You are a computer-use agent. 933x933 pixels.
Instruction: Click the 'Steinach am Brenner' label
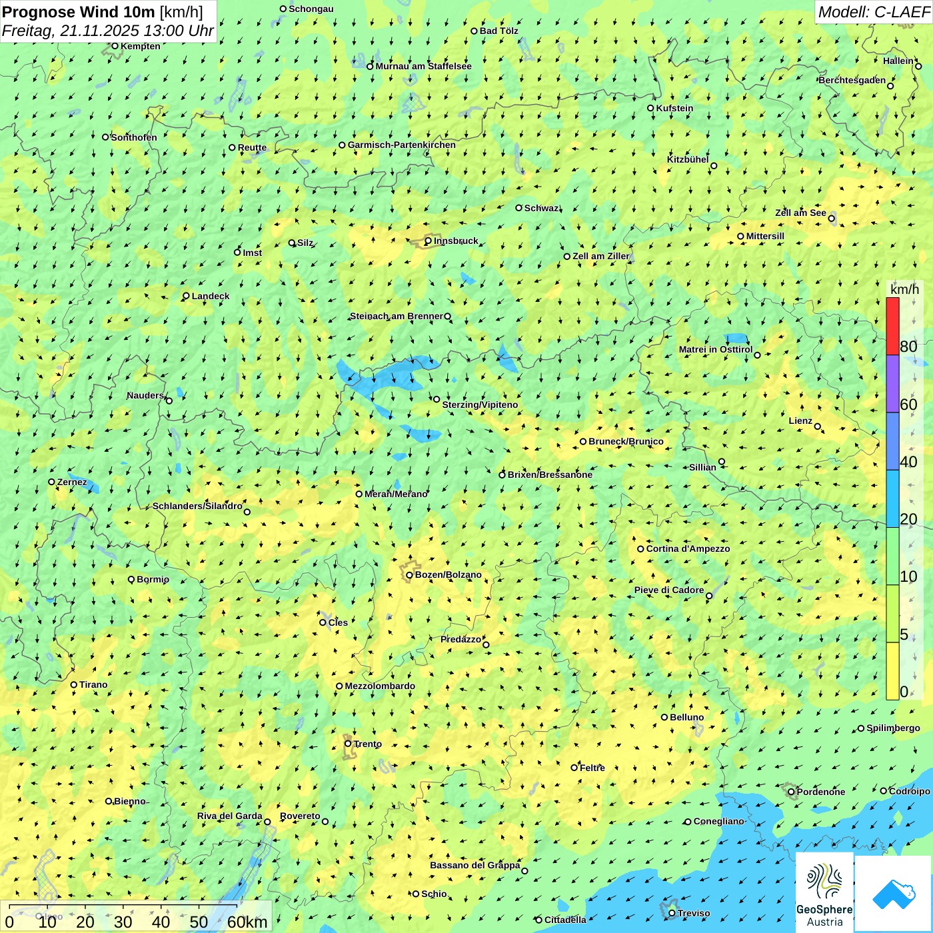[397, 316]
